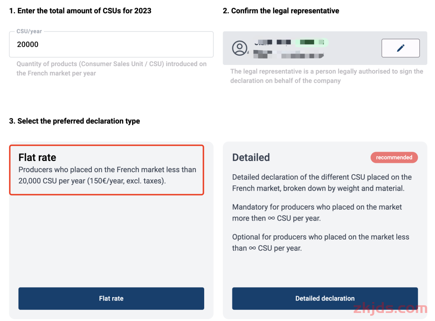The height and width of the screenshot is (321, 435).
Task: Click the small CSU/year field label
Action: click(x=29, y=31)
